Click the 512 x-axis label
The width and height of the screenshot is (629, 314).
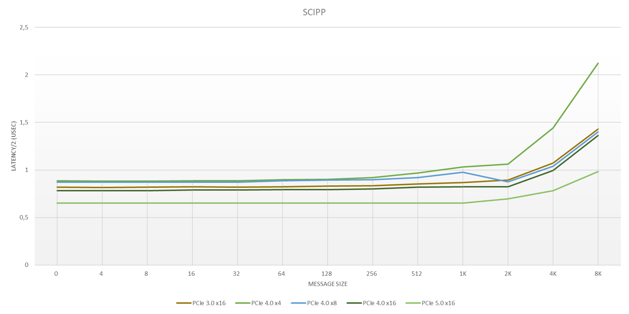(417, 274)
